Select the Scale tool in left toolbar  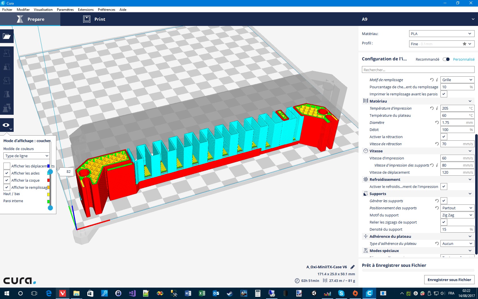coord(7,67)
